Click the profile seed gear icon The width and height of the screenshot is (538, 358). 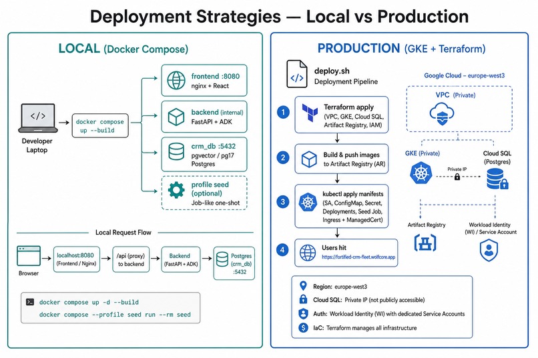(x=176, y=190)
